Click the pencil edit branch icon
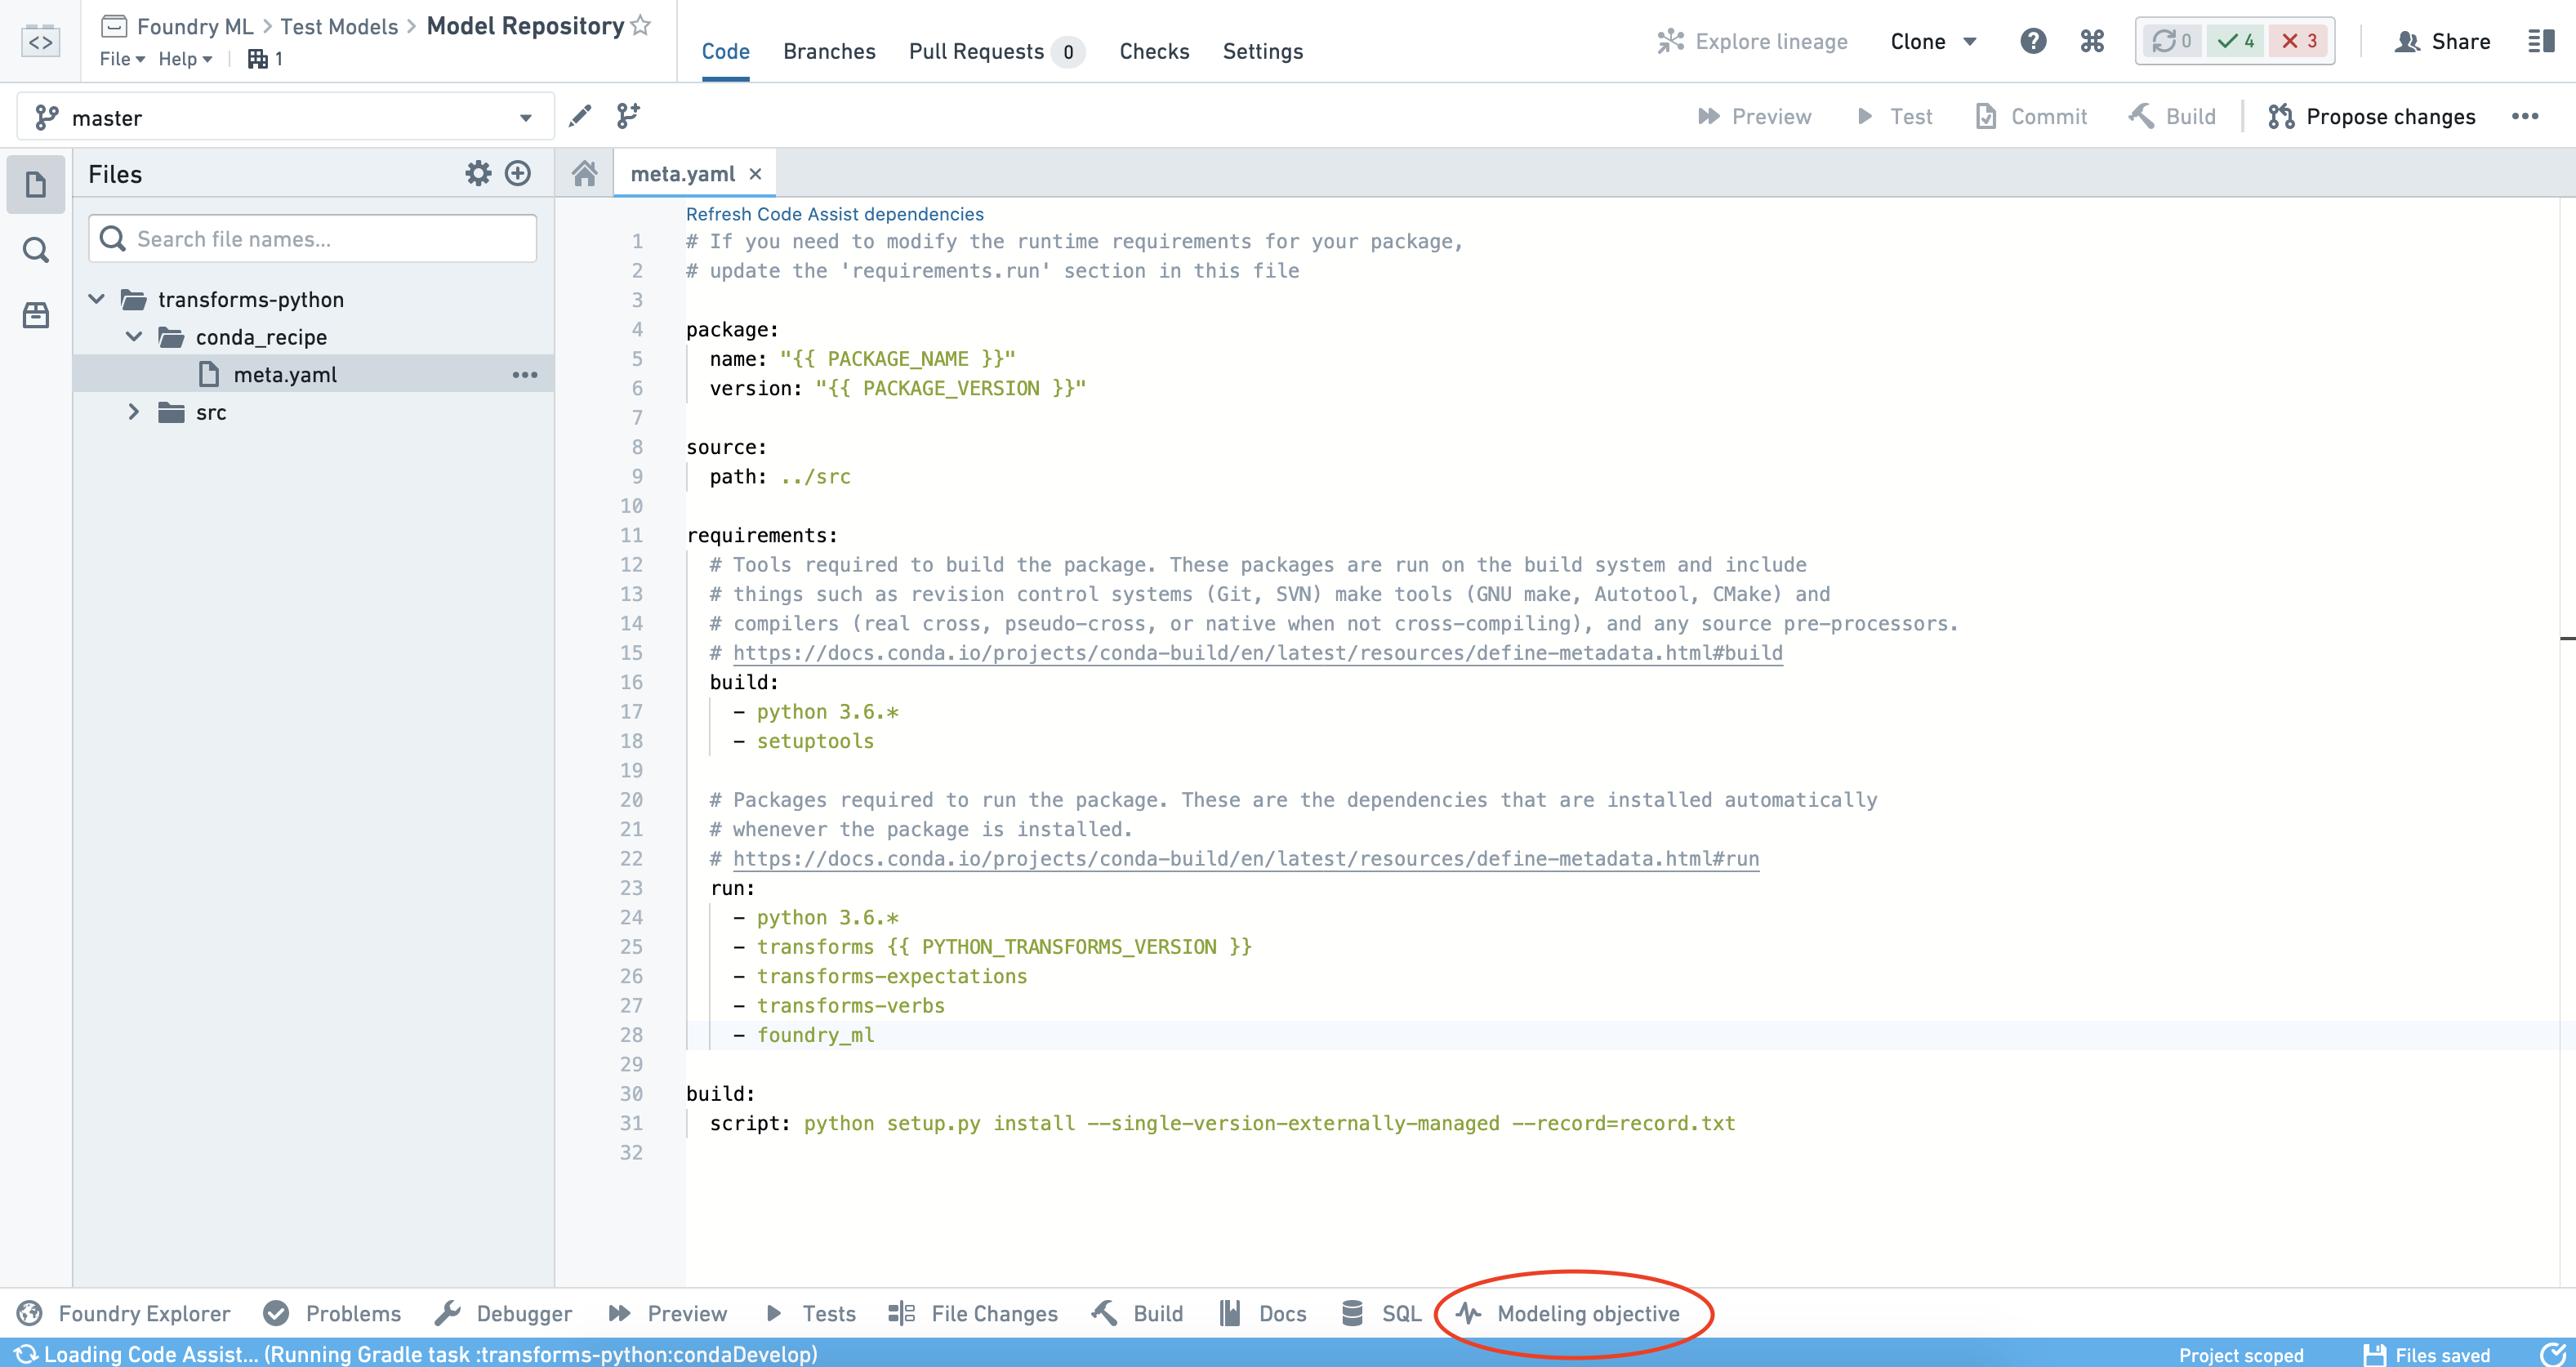2576x1367 pixels. [x=580, y=117]
